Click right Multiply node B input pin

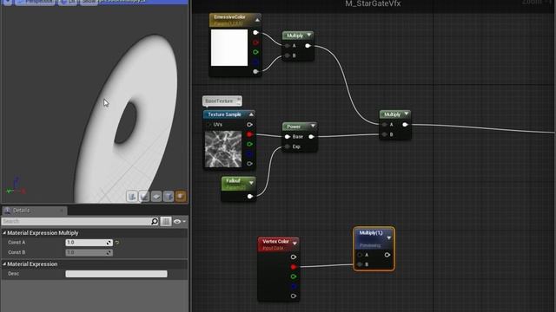coord(385,134)
